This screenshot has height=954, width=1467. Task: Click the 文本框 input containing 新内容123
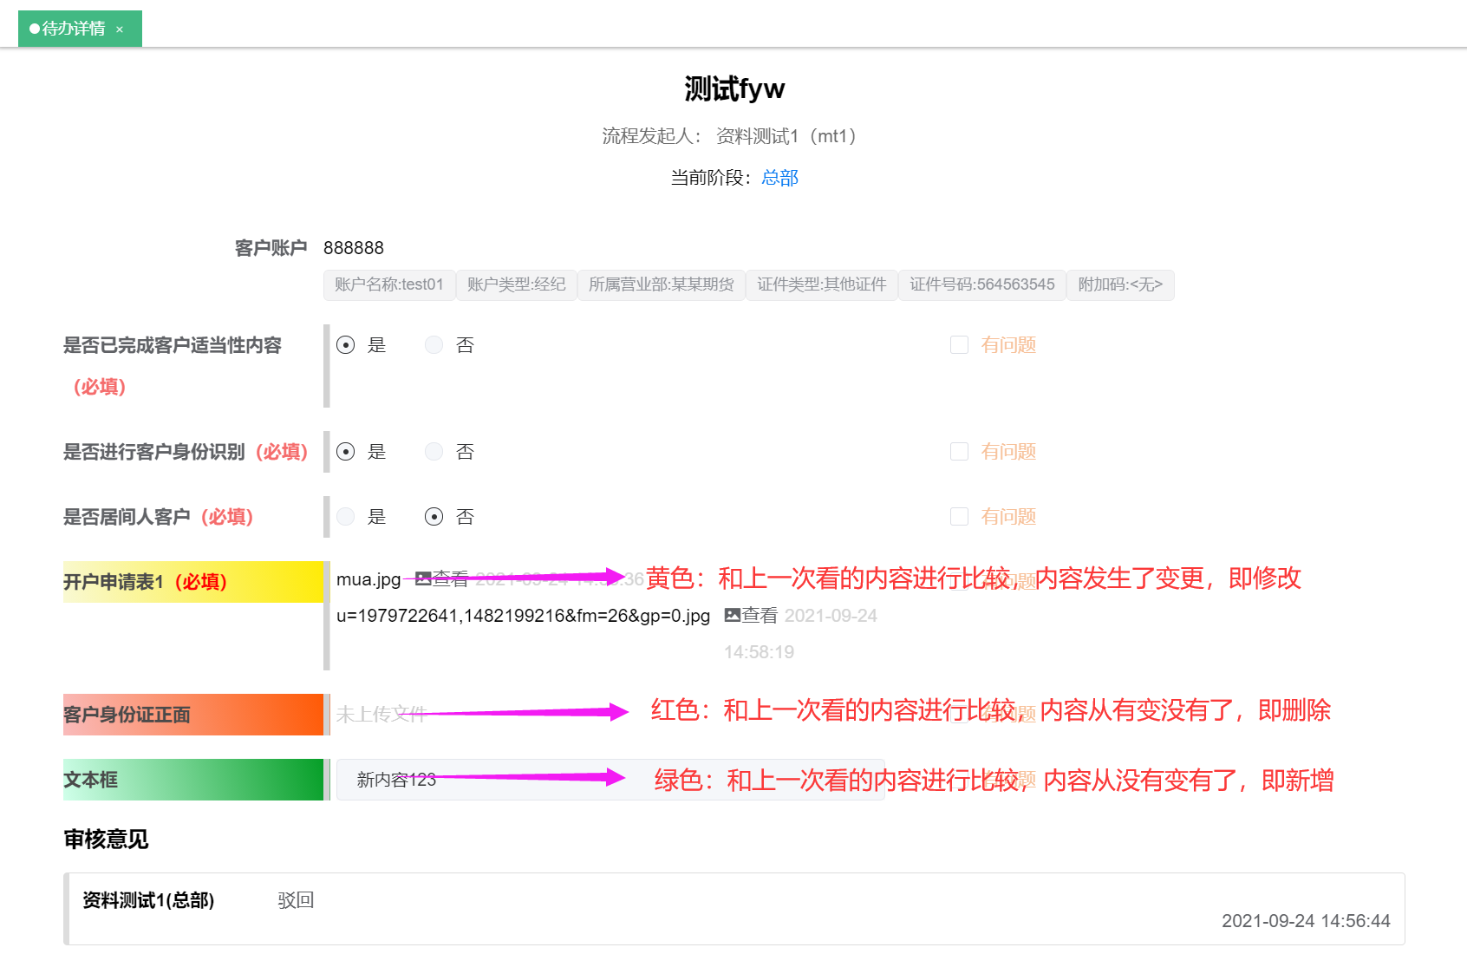(x=610, y=780)
